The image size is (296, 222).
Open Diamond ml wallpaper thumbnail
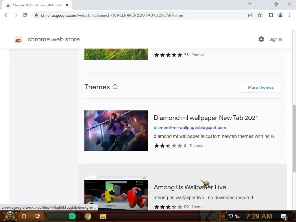[116, 131]
